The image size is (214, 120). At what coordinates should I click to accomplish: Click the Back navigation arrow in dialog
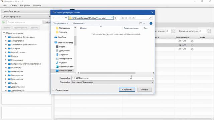pos(54,18)
